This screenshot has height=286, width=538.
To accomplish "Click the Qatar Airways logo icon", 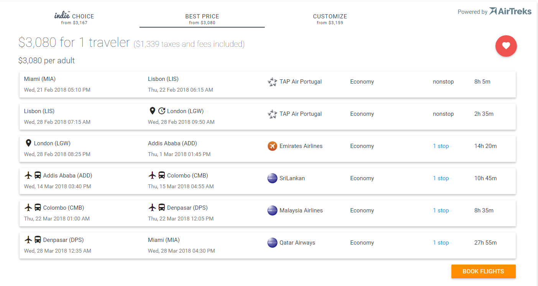I will tap(272, 243).
